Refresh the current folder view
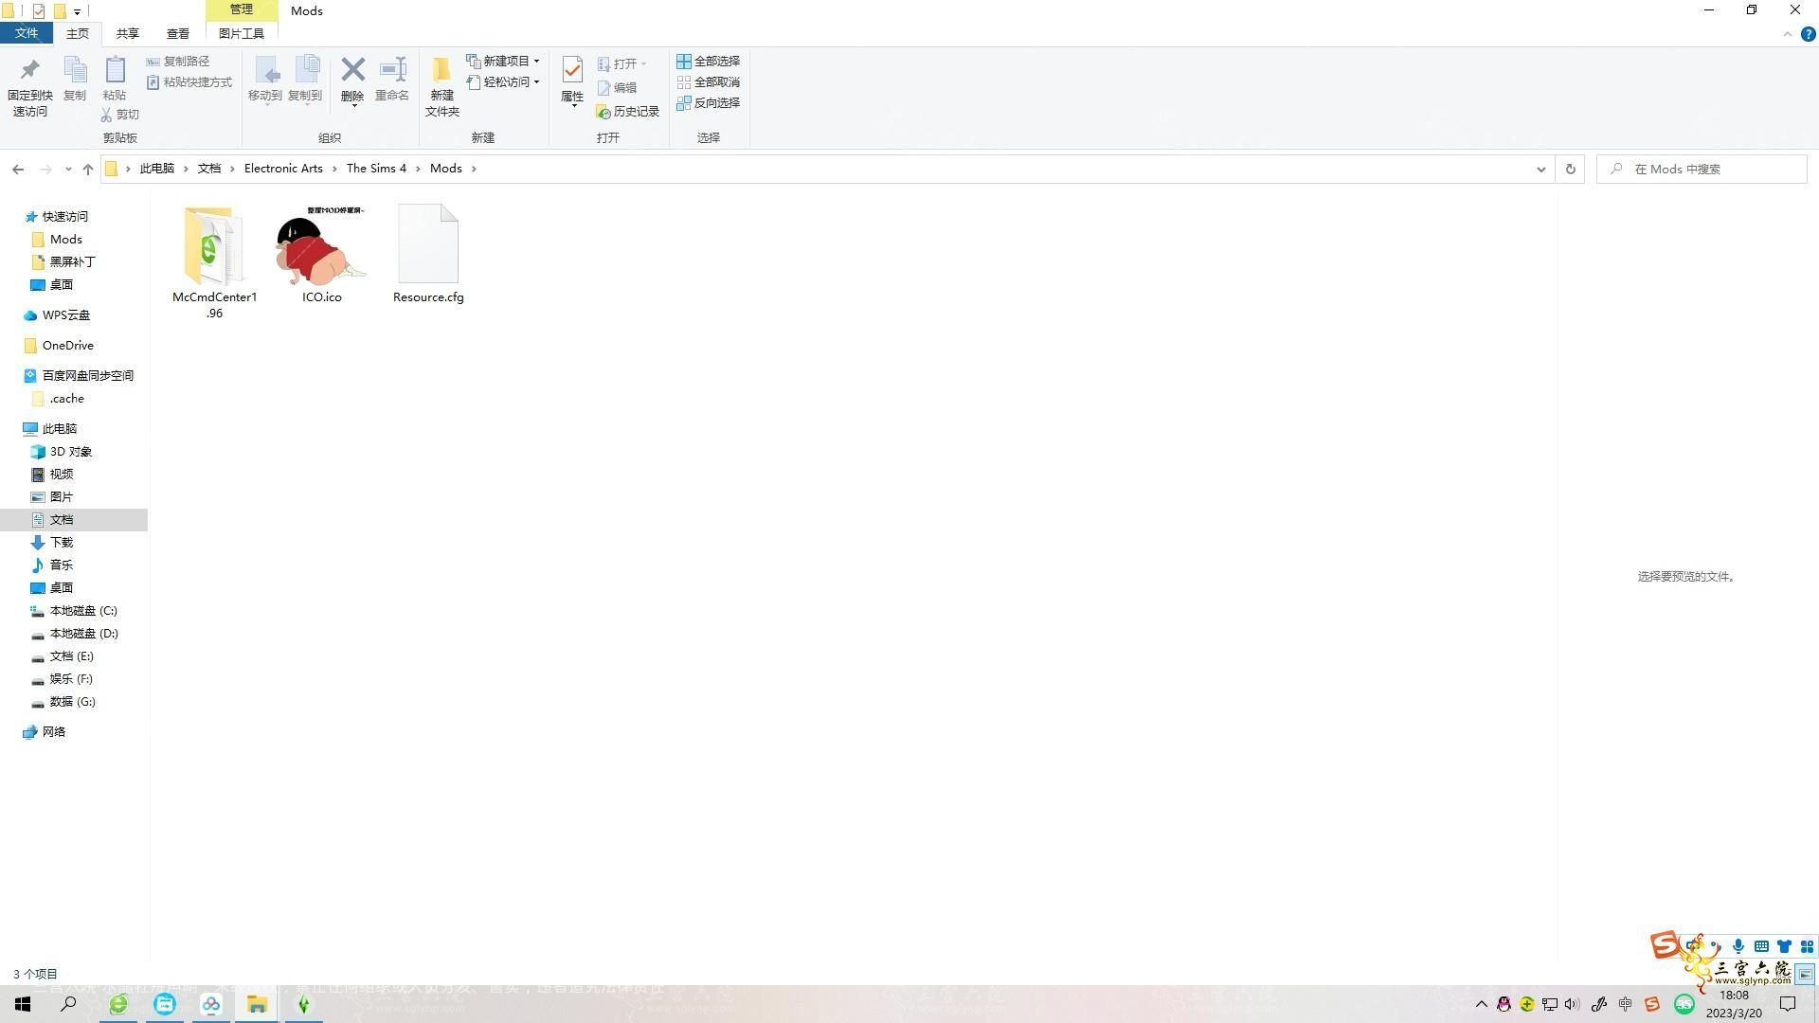Image resolution: width=1819 pixels, height=1023 pixels. [1570, 169]
